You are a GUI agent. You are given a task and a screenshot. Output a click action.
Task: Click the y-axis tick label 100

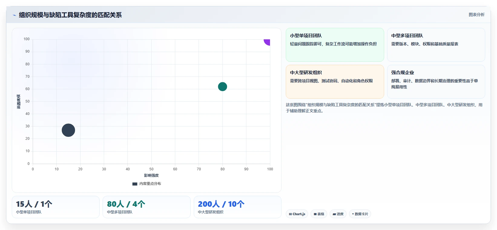click(x=27, y=39)
